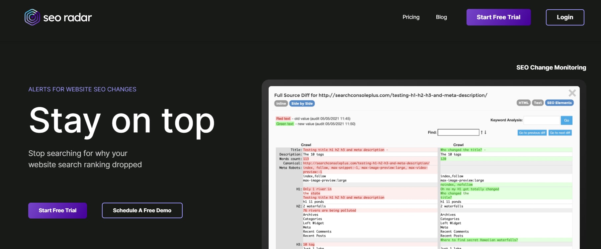Select the SEO Elements diff mode

(559, 103)
